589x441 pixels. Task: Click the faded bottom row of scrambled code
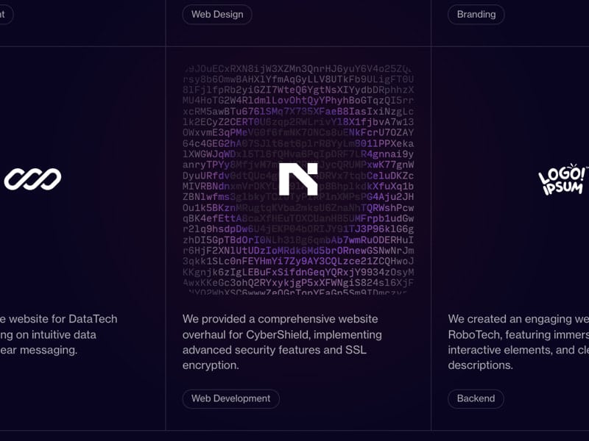(x=298, y=293)
